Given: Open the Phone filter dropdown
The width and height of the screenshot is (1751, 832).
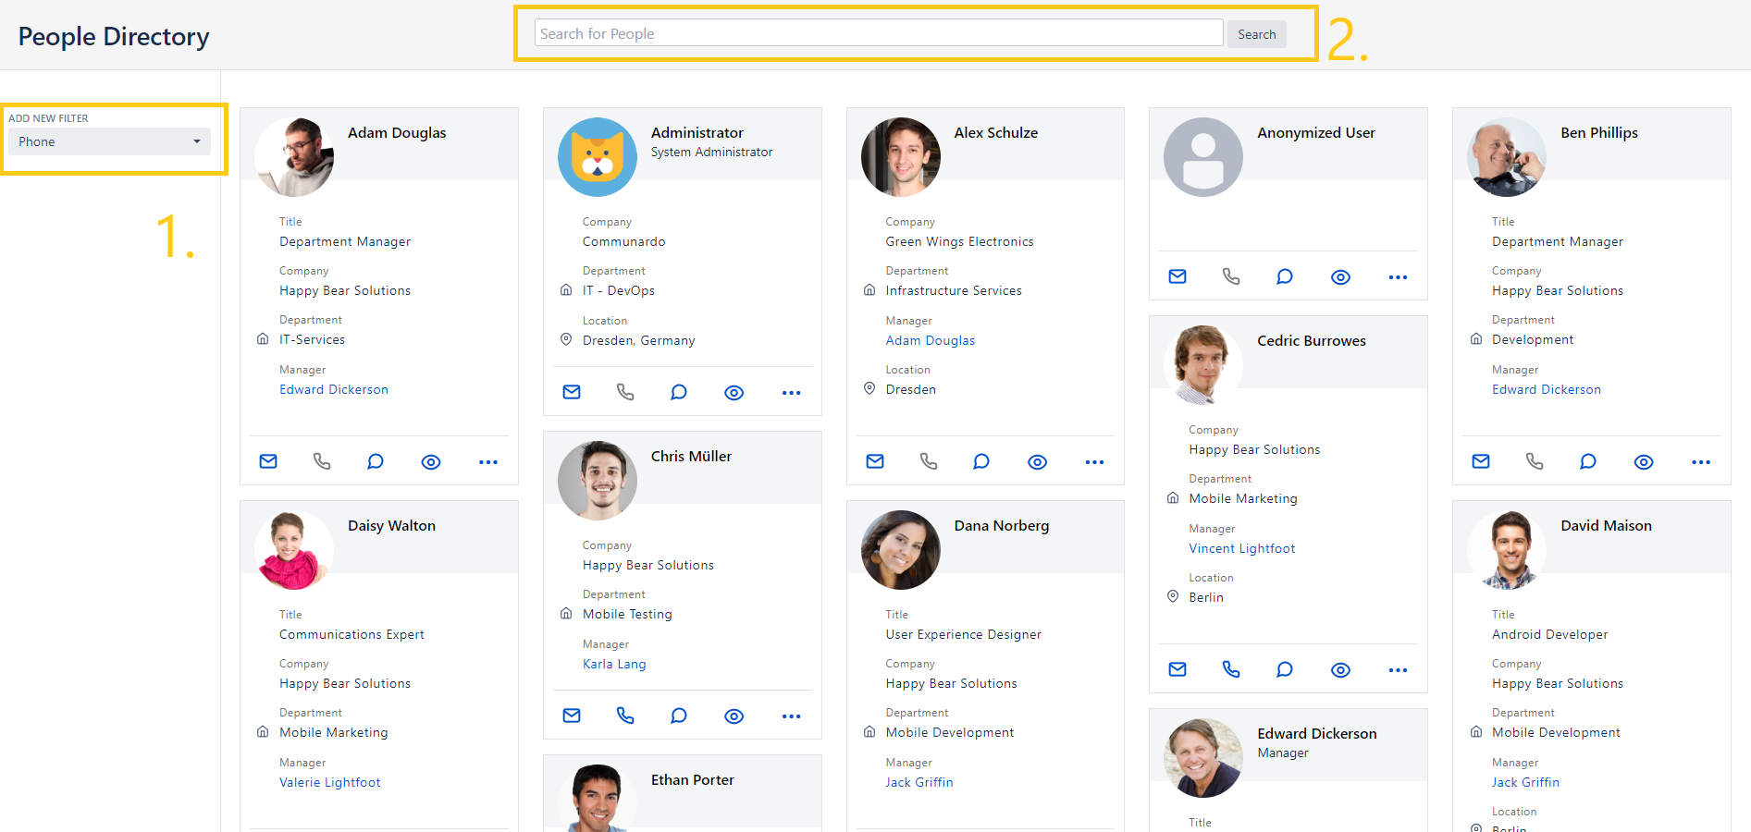Looking at the screenshot, I should coord(109,141).
